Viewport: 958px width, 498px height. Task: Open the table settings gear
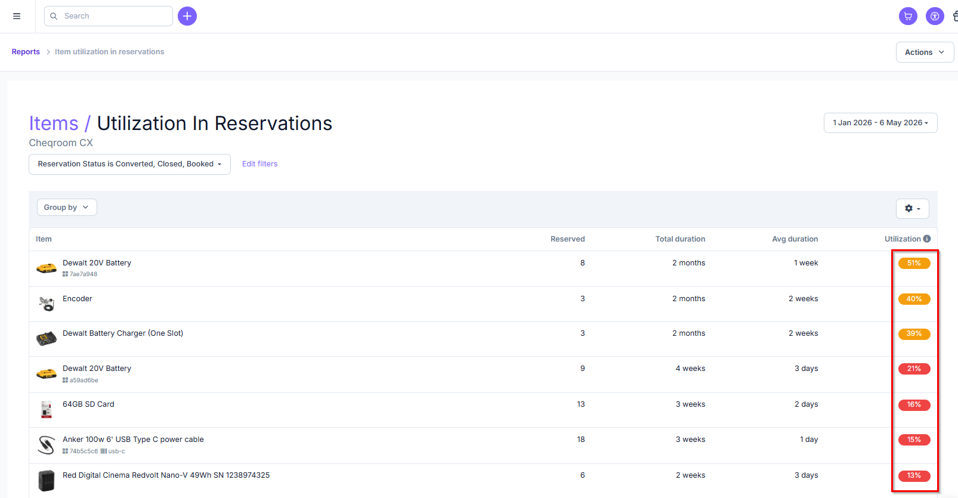[x=913, y=208]
